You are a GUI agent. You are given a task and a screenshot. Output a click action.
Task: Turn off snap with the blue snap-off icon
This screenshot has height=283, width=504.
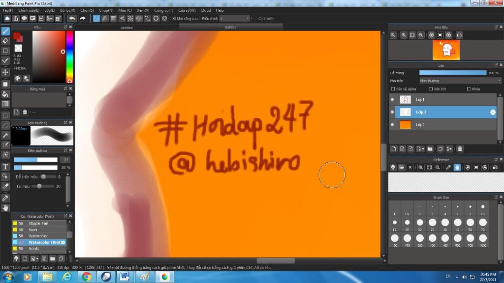tap(96, 18)
